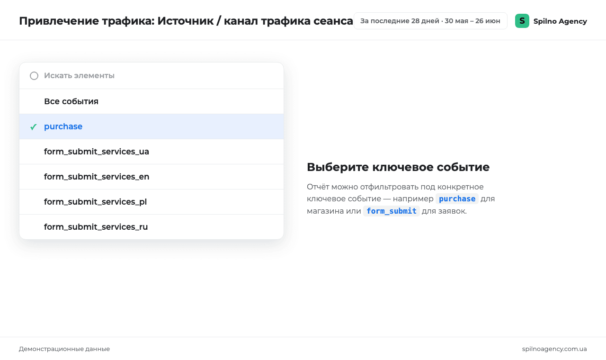606x360 pixels.
Task: Select the "Все события" option
Action: (x=151, y=101)
